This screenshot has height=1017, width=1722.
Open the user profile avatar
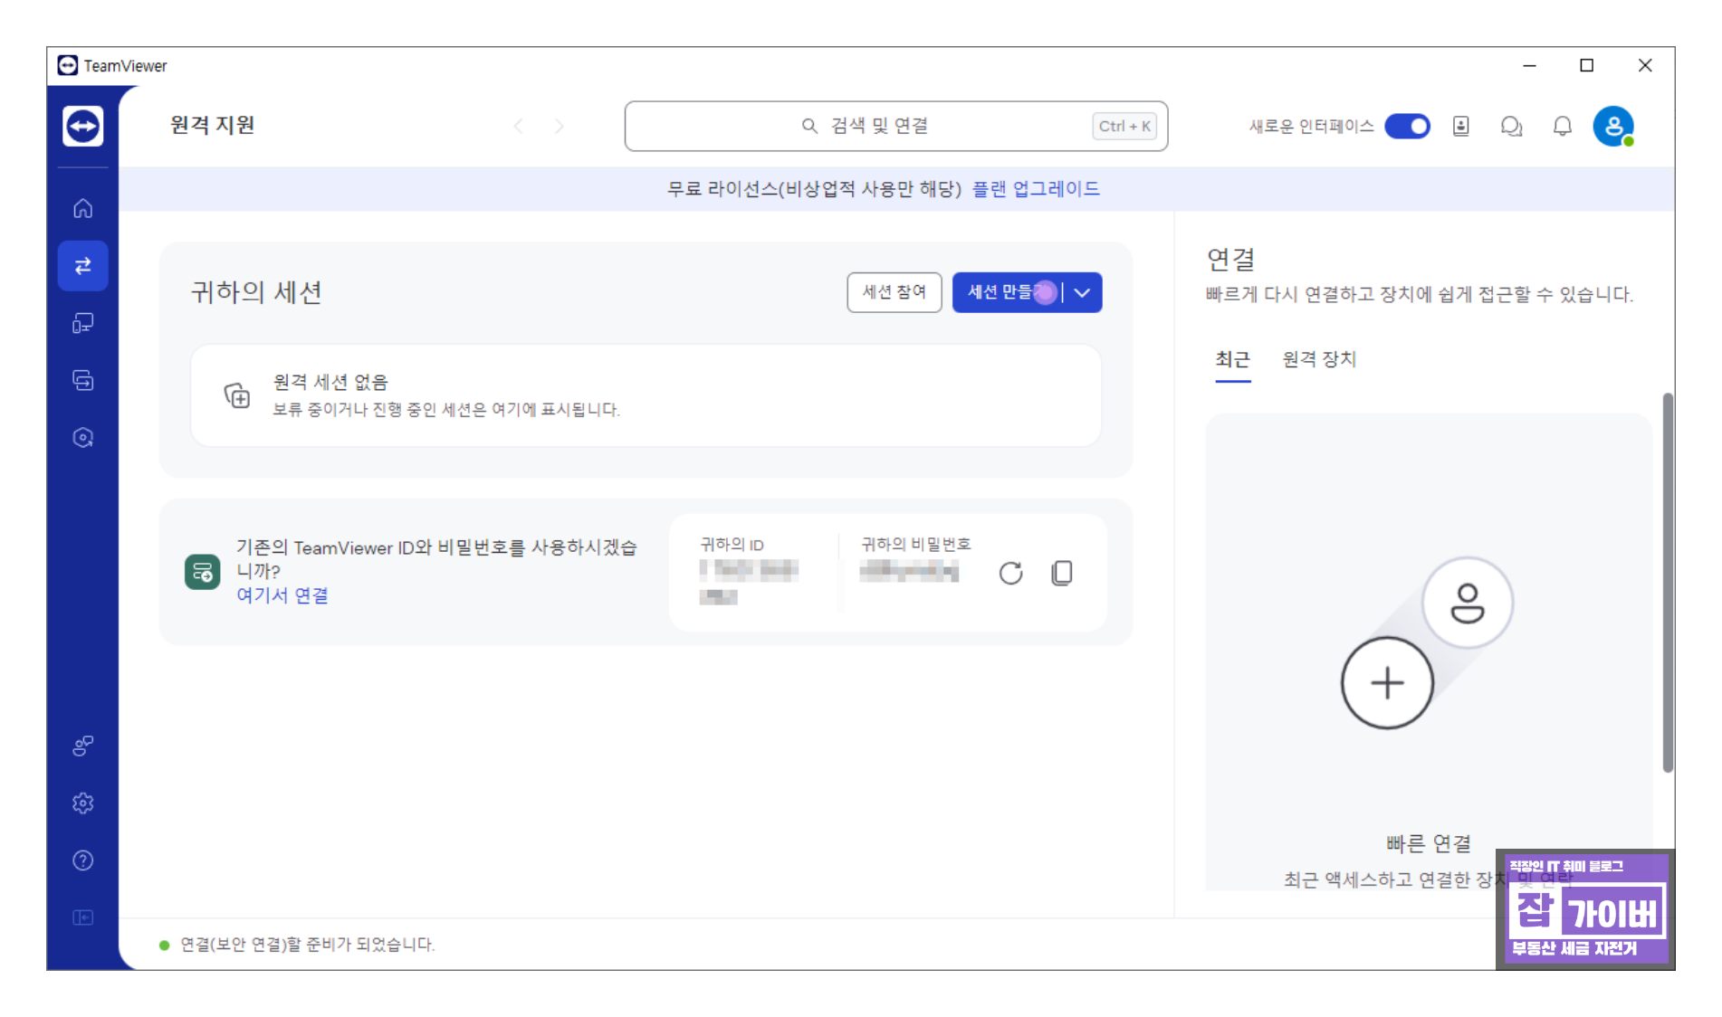[x=1613, y=126]
